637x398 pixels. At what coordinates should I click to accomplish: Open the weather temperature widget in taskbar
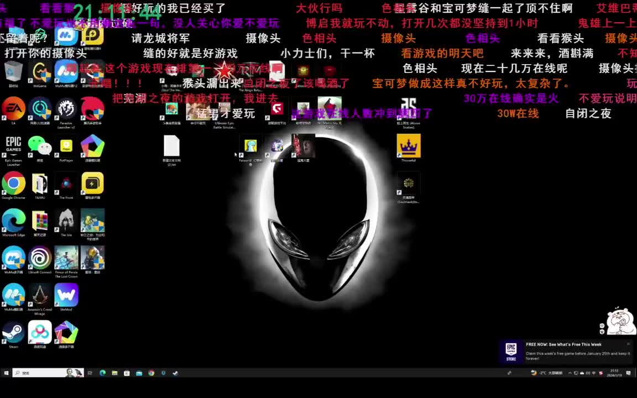pos(546,373)
